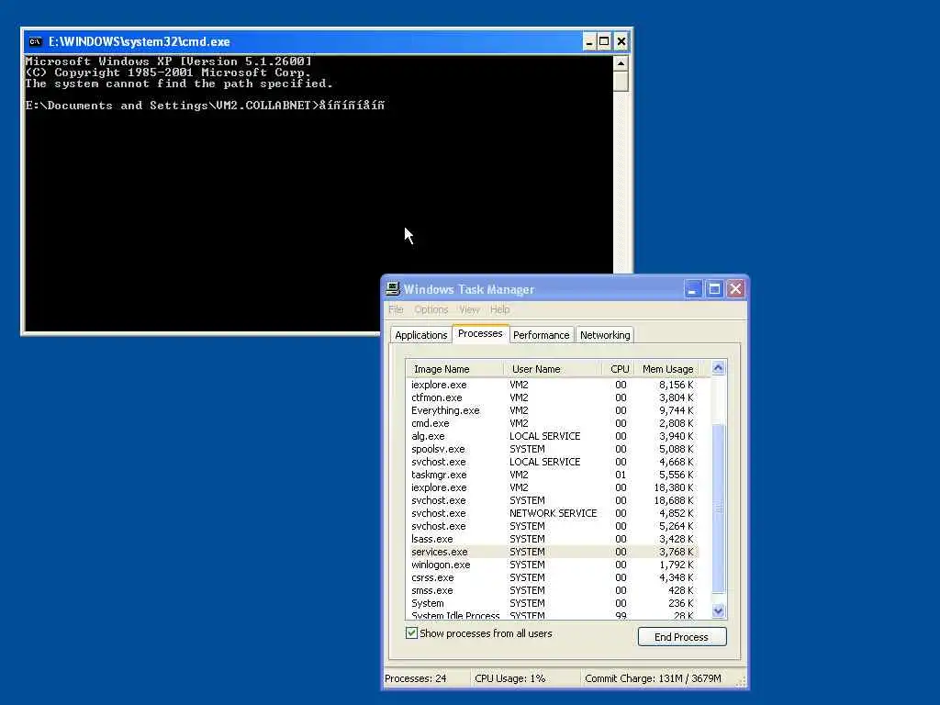Open the Options menu in Task Manager
The image size is (940, 705).
(x=431, y=309)
